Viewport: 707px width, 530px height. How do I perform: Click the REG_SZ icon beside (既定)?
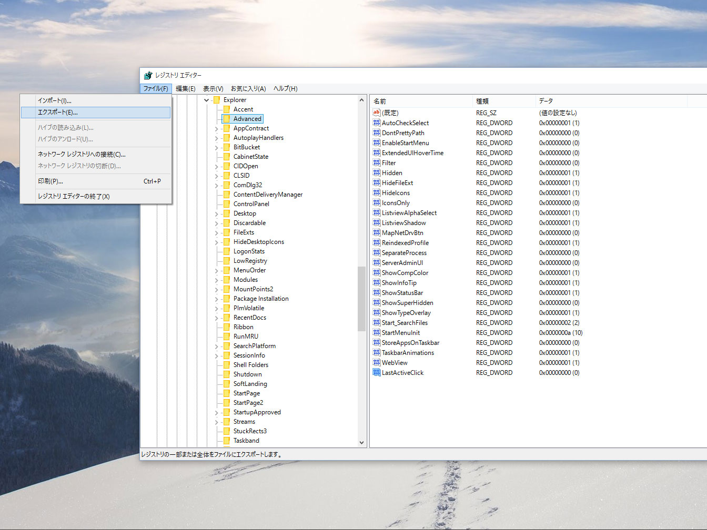[x=377, y=113]
